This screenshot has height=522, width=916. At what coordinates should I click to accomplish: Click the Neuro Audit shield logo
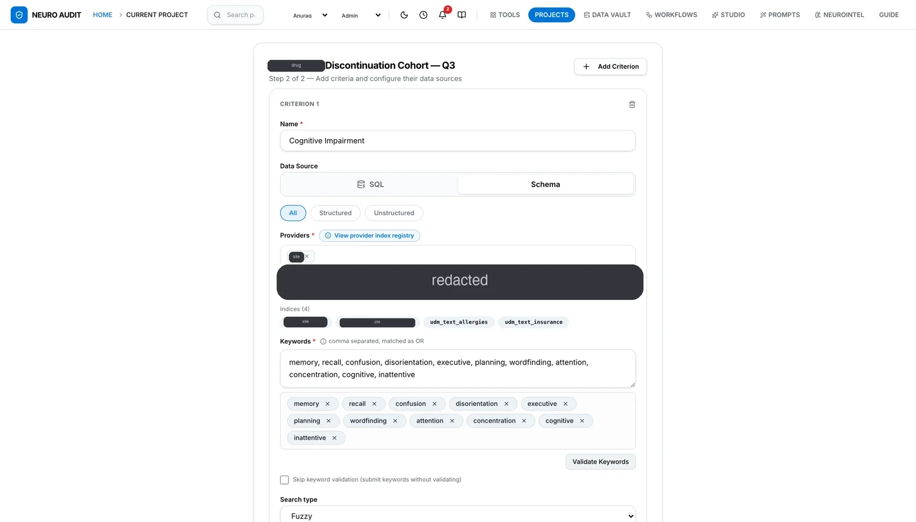pyautogui.click(x=19, y=15)
